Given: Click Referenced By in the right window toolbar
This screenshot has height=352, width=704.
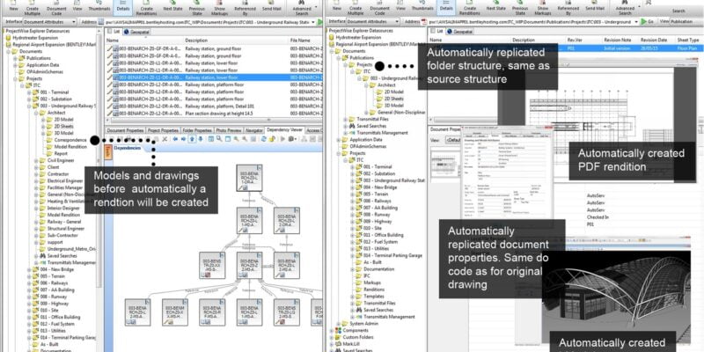Looking at the screenshot, I should (x=568, y=8).
